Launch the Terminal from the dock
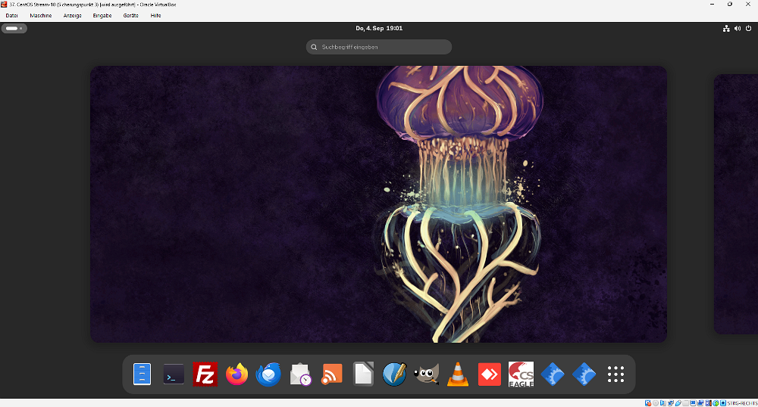The width and height of the screenshot is (758, 407). click(x=174, y=374)
